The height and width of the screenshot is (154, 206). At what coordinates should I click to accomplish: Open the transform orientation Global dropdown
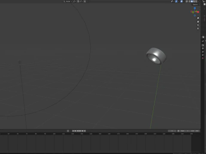(68, 1)
